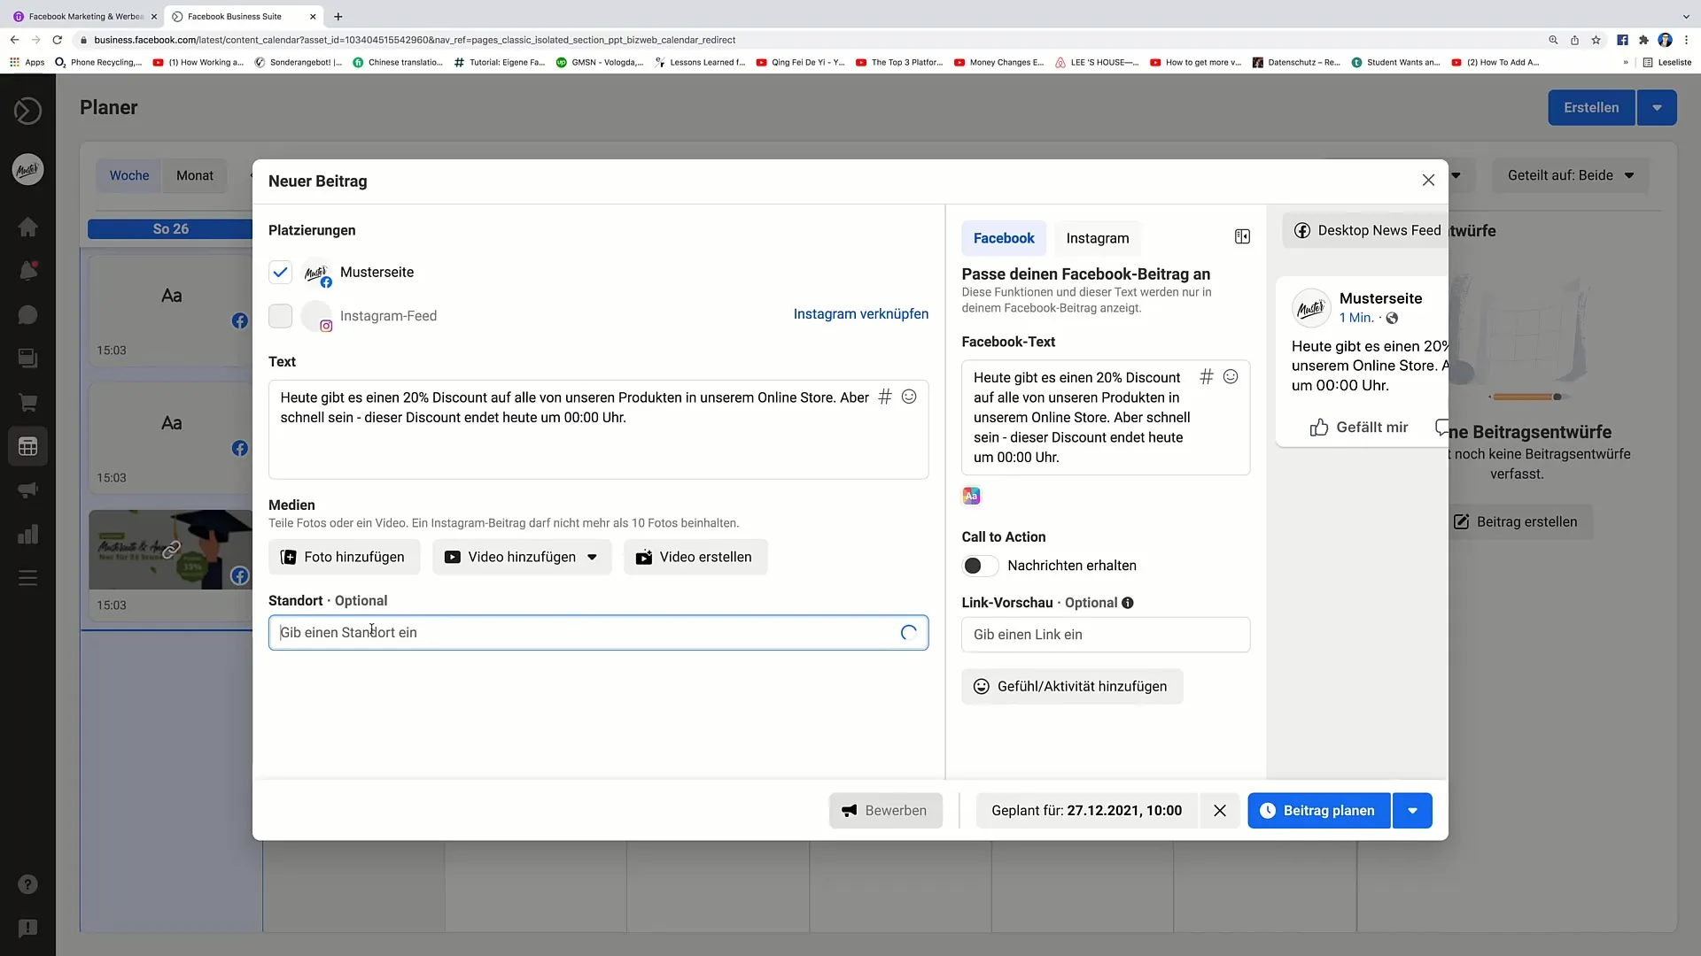Screen dimensions: 1701x956
Task: Click the emoji/smiley icon in text
Action: pos(910,396)
